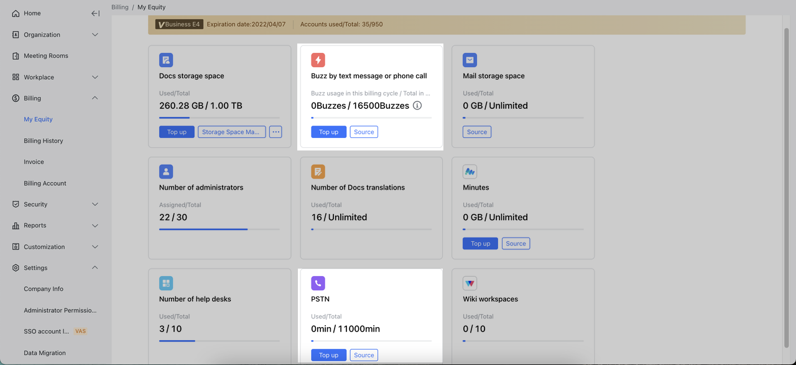Click the Wiki workspaces icon
Screen dimensions: 796x365
(x=470, y=283)
